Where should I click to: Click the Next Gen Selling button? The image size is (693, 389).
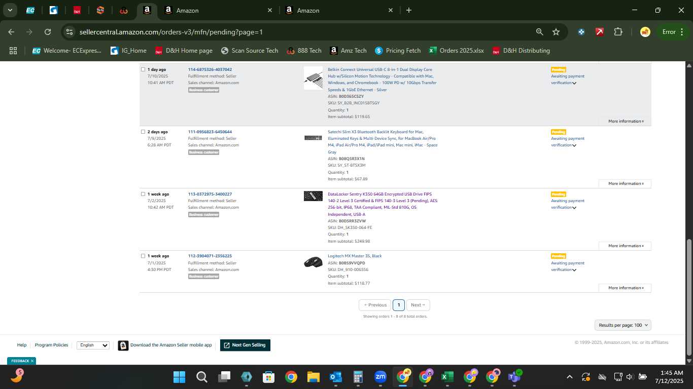[x=245, y=345]
